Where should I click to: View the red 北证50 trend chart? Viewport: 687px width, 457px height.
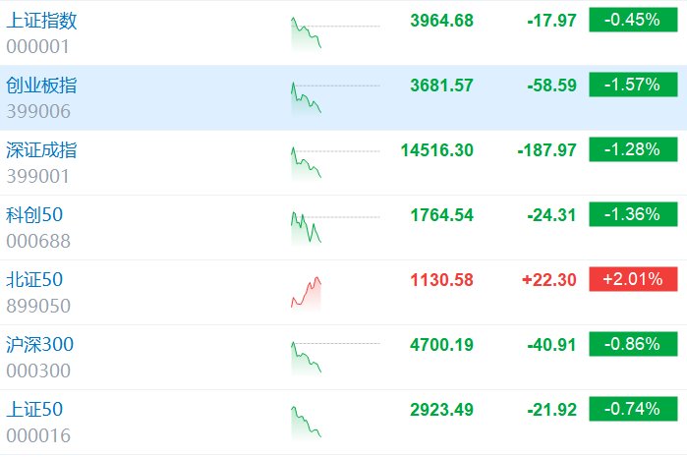(307, 292)
